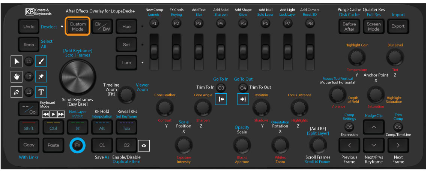Click the play icon under Keyboard Mode
Screen dimensions: 433x172
(53, 114)
